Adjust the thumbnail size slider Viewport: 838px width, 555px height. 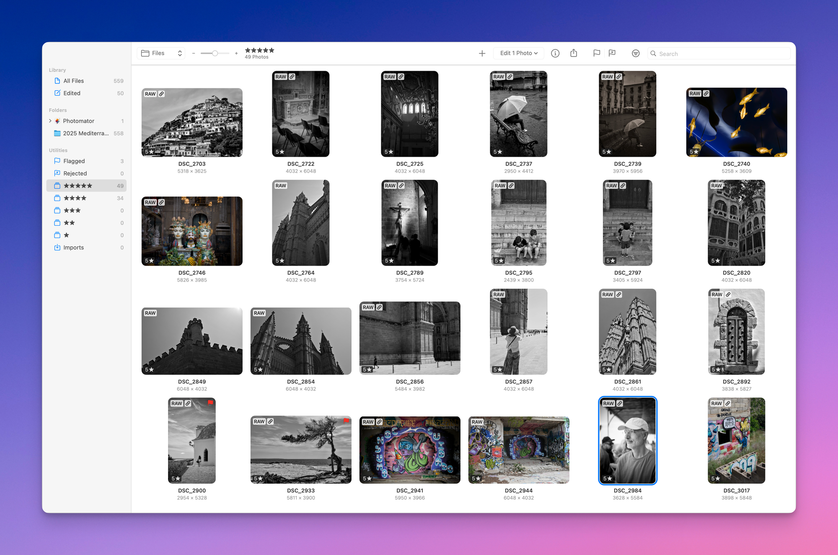click(215, 53)
